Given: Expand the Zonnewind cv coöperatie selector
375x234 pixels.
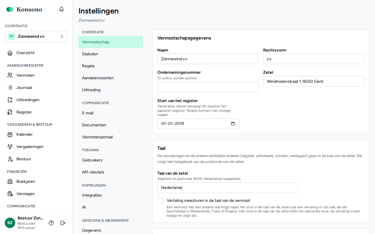Looking at the screenshot, I should (x=36, y=37).
